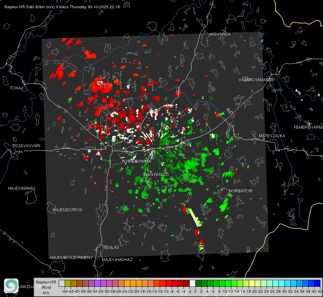Click the radar title text at top left
323x297 pixels.
62,7
